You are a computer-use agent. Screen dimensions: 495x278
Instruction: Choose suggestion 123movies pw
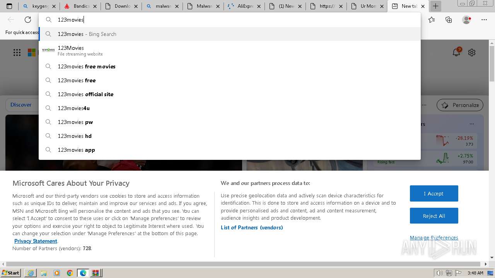[x=230, y=122]
